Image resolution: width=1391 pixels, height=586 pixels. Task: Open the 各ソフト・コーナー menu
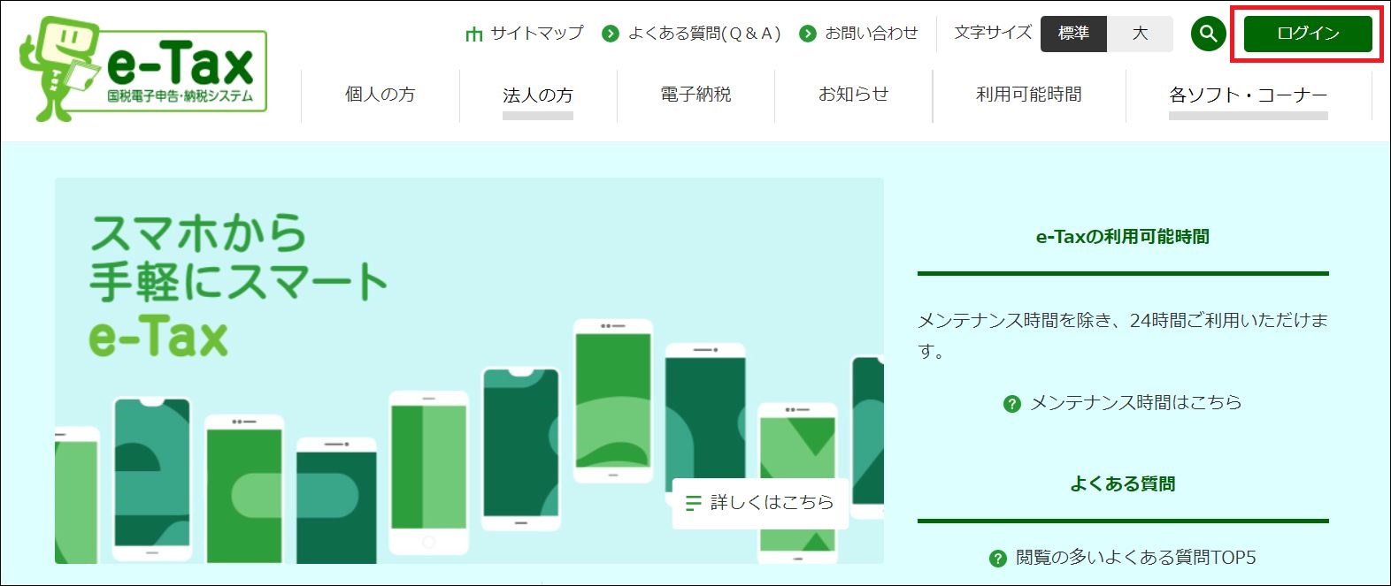coord(1249,95)
